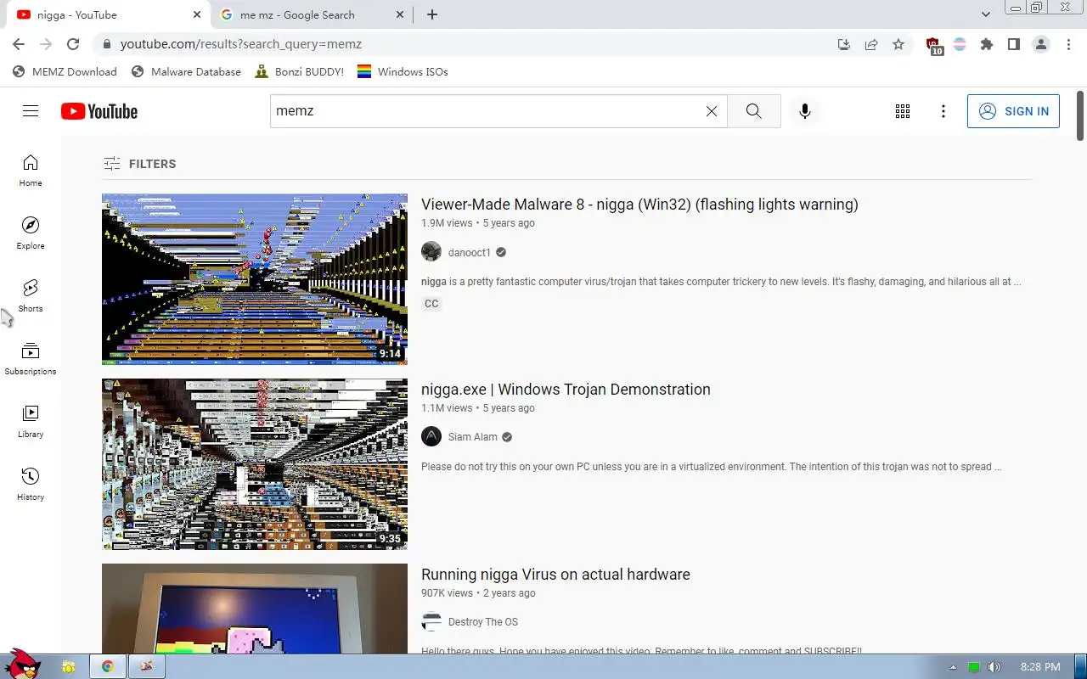
Task: Open Library in the sidebar
Action: pyautogui.click(x=31, y=422)
